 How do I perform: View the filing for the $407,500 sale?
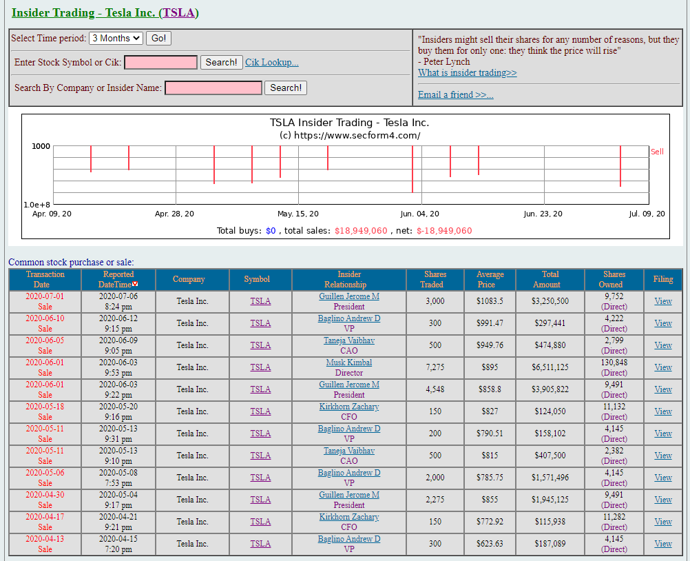click(662, 456)
